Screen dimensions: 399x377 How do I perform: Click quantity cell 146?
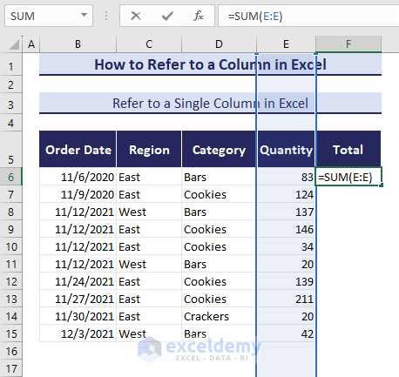(286, 229)
